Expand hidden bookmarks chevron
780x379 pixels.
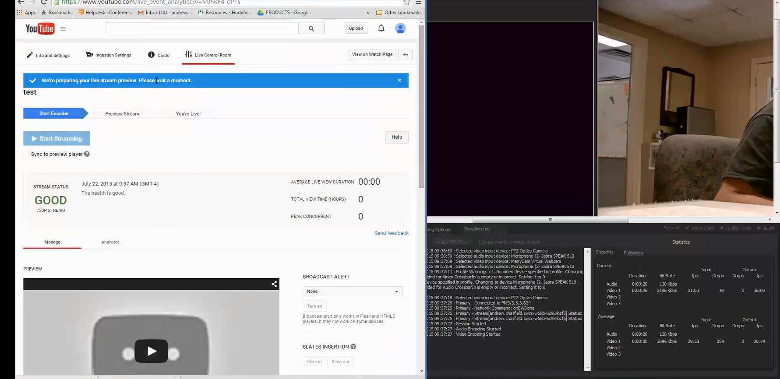coord(368,13)
